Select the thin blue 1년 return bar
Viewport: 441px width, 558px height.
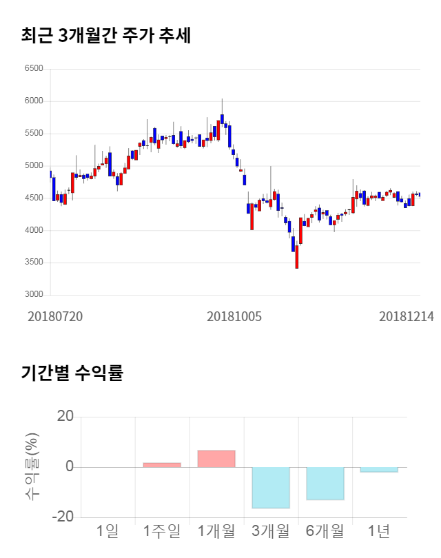[x=379, y=470]
